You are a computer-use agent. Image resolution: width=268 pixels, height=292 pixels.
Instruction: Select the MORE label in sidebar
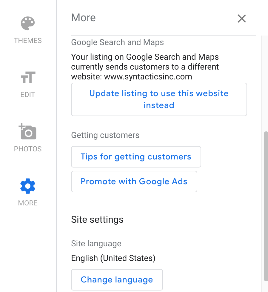(x=28, y=203)
